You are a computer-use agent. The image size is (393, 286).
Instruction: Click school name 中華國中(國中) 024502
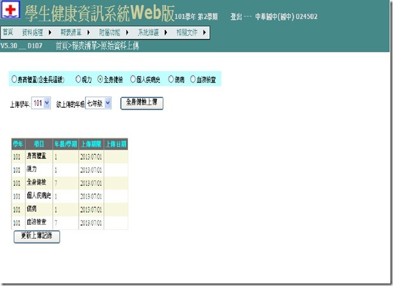(286, 17)
